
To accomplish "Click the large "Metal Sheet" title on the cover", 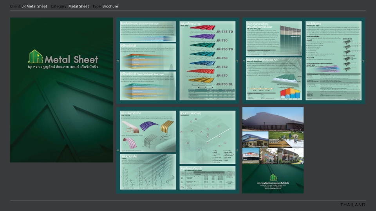I will pyautogui.click(x=71, y=59).
